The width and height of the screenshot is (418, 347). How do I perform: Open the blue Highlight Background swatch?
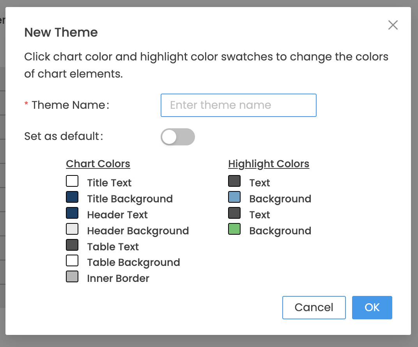tap(234, 197)
